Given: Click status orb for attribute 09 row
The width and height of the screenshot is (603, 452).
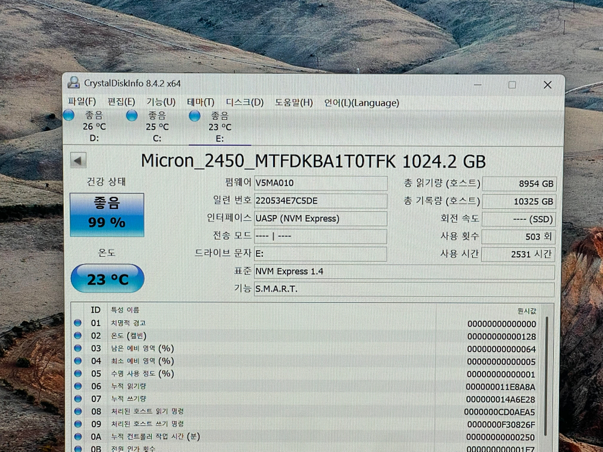Looking at the screenshot, I should [x=78, y=424].
